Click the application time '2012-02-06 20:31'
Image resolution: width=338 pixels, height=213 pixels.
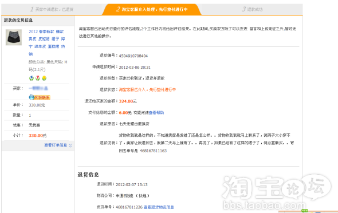[135, 68]
